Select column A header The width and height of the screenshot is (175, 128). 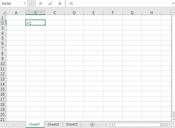point(16,13)
